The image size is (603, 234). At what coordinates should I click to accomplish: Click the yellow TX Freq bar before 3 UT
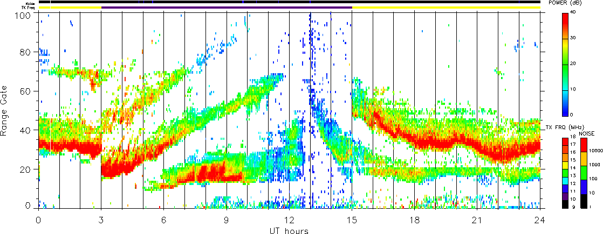click(70, 8)
